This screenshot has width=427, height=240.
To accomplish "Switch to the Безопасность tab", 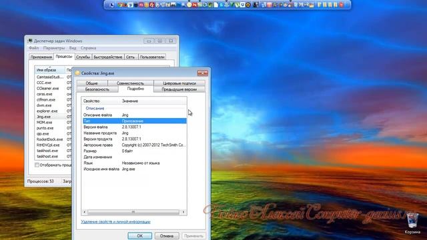I will [x=97, y=89].
